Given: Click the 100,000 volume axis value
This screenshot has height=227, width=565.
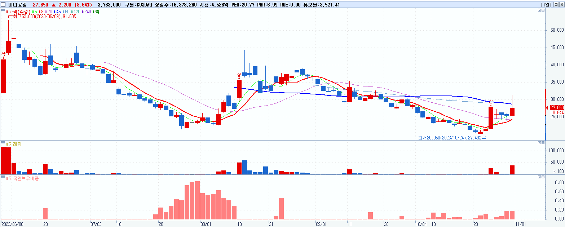Looking at the screenshot, I should coord(556,150).
